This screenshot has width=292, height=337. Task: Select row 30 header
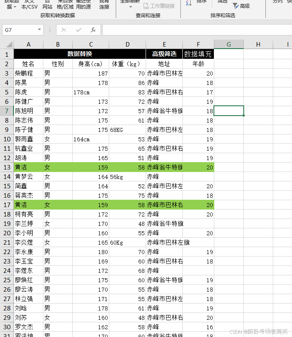pyautogui.click(x=7, y=327)
